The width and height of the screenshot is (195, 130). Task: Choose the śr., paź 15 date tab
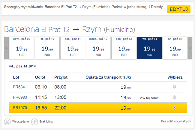tap(175, 48)
